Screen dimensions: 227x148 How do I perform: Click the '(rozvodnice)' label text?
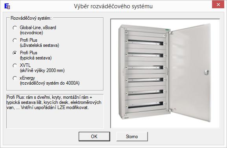click(x=31, y=33)
